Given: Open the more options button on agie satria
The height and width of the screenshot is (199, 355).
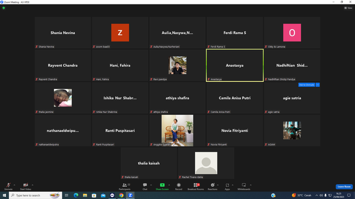Looking at the screenshot, I should [x=318, y=85].
